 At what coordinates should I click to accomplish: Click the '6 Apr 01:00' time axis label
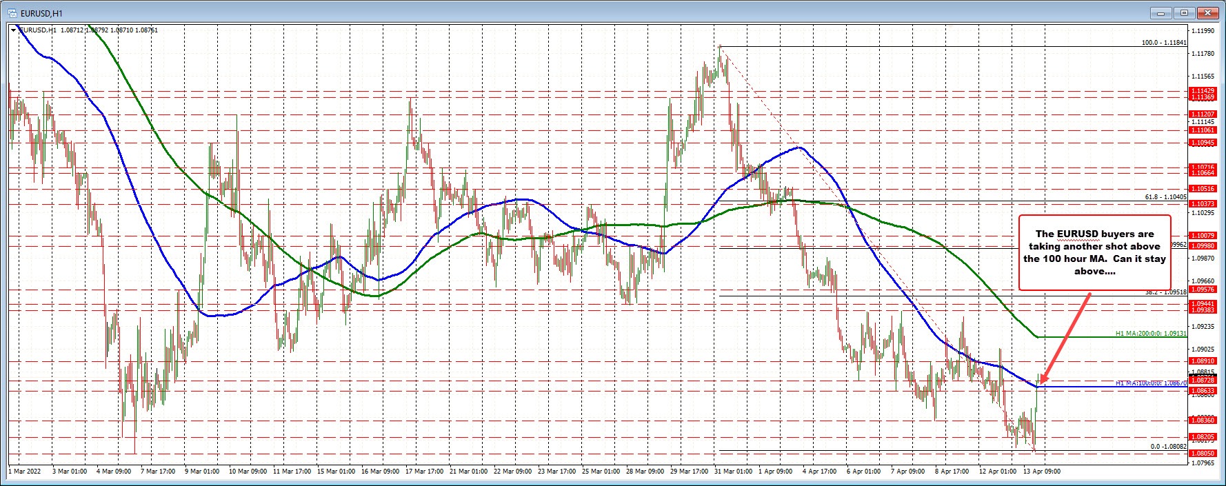[864, 472]
